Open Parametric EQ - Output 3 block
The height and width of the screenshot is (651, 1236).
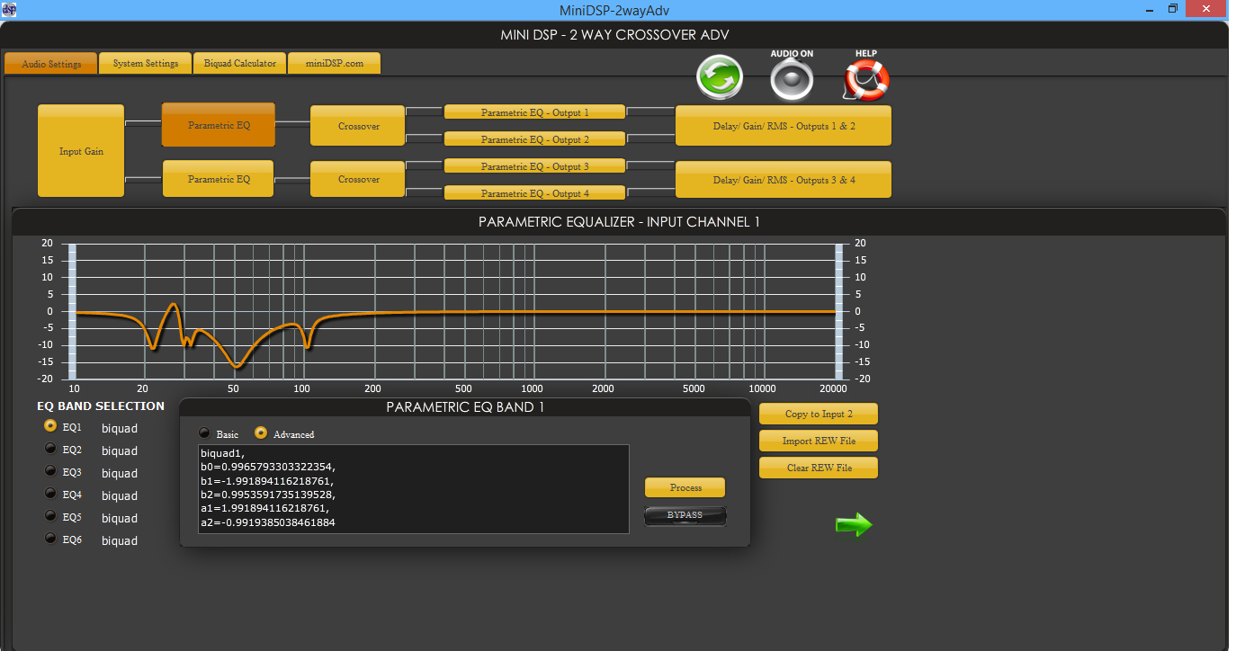point(534,166)
